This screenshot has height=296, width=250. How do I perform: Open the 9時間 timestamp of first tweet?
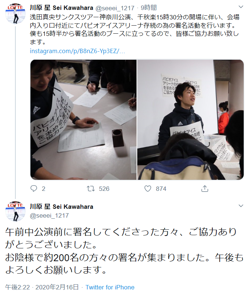tap(149, 8)
